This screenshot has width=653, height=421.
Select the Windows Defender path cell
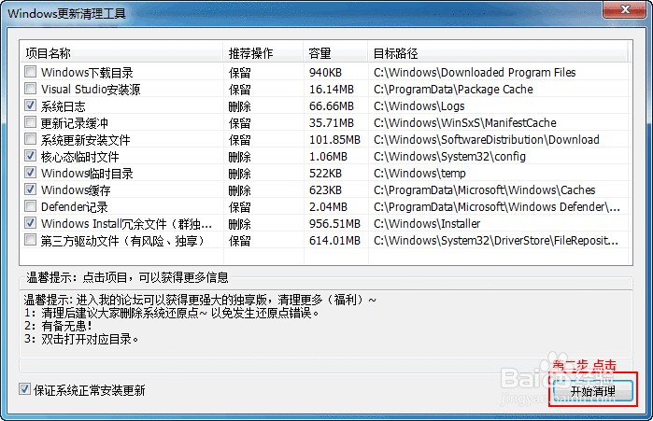(496, 206)
